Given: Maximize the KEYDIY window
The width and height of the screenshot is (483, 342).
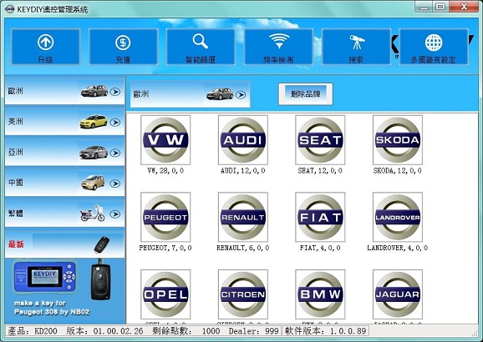Looking at the screenshot, I should tap(440, 7).
